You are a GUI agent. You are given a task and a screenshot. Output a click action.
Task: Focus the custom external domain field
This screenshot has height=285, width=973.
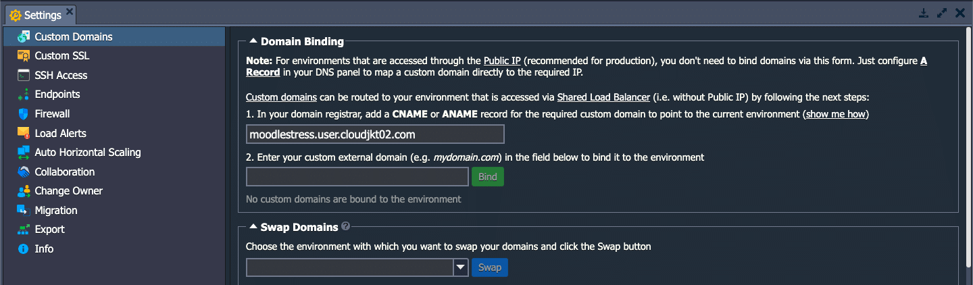357,177
